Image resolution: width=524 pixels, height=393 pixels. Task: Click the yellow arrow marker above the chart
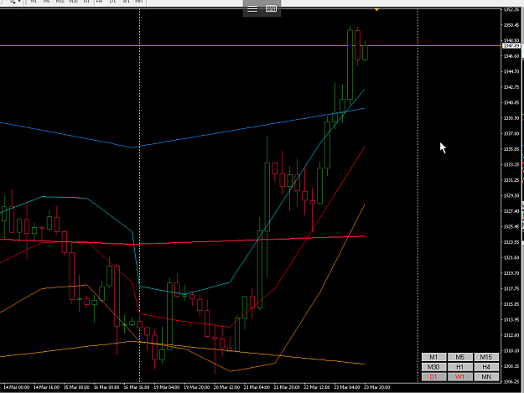coord(376,10)
